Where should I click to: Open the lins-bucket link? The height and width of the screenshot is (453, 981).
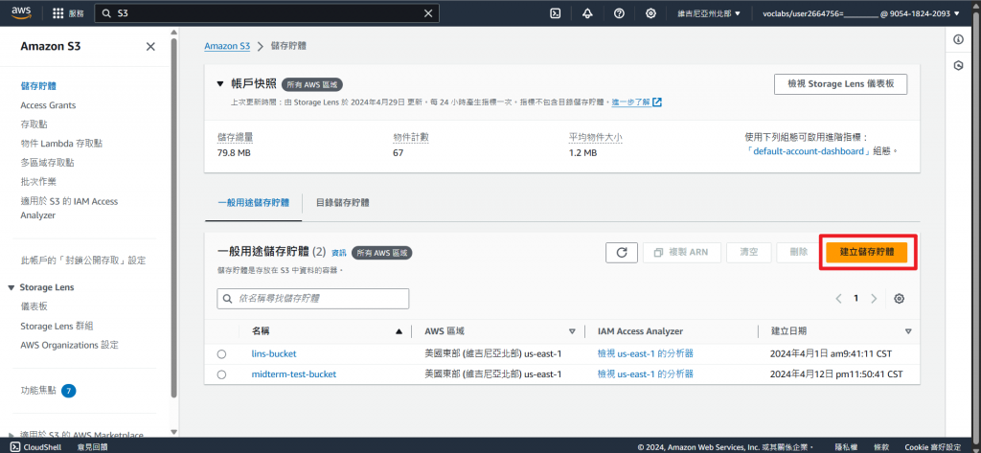(274, 354)
